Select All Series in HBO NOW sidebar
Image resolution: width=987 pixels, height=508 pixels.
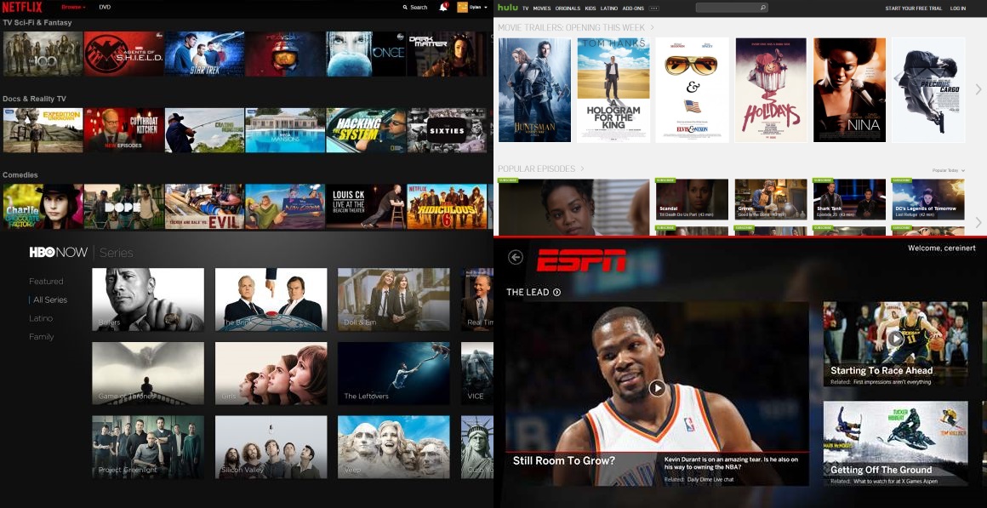[49, 300]
